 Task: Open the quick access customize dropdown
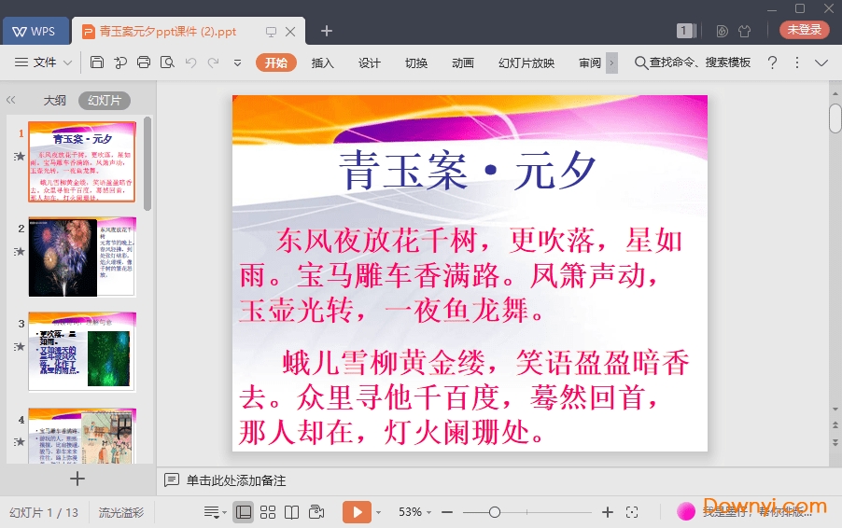click(x=237, y=63)
